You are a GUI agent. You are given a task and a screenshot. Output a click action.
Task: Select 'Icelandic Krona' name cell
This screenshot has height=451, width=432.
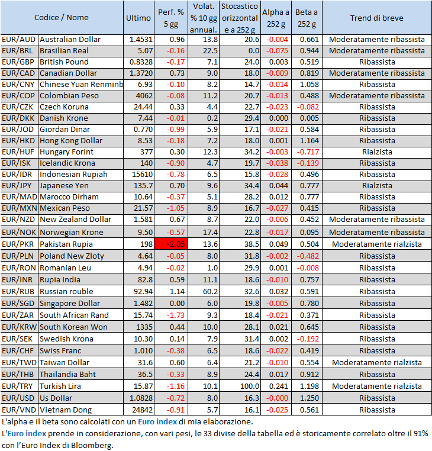click(81, 163)
